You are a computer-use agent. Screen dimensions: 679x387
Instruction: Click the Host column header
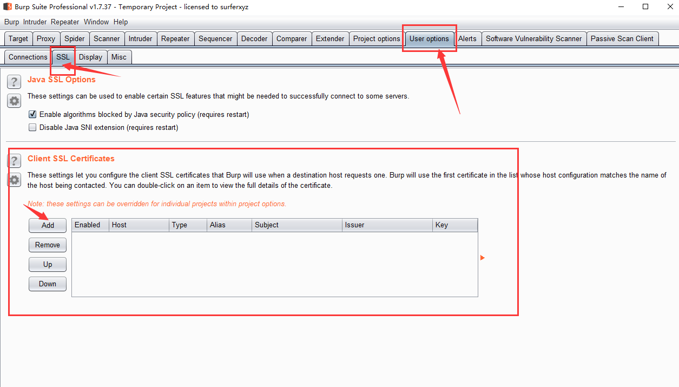pos(139,225)
